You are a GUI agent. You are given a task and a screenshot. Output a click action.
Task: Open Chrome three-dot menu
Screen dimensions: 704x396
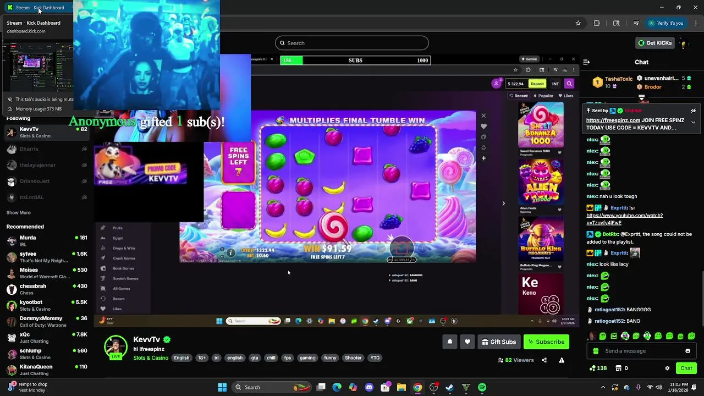click(x=697, y=23)
